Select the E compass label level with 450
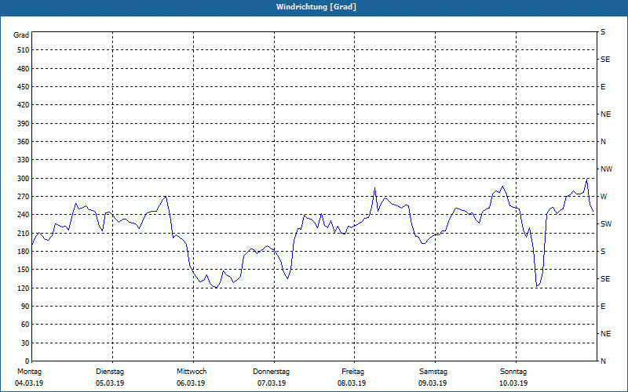Screen dimensions: 628x392 pyautogui.click(x=603, y=87)
